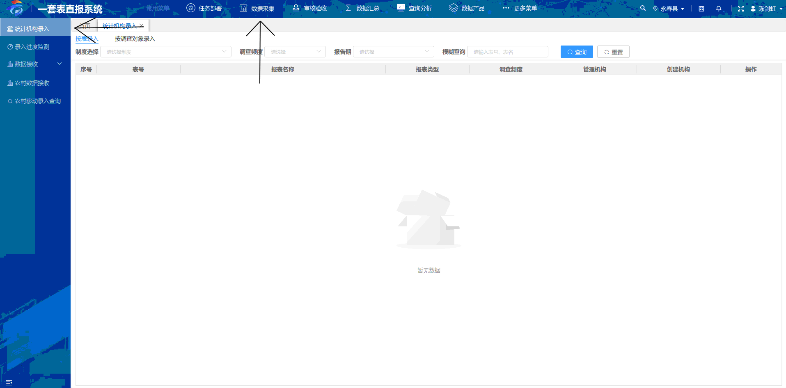
Task: Open the calculator icon in header
Action: pos(701,9)
